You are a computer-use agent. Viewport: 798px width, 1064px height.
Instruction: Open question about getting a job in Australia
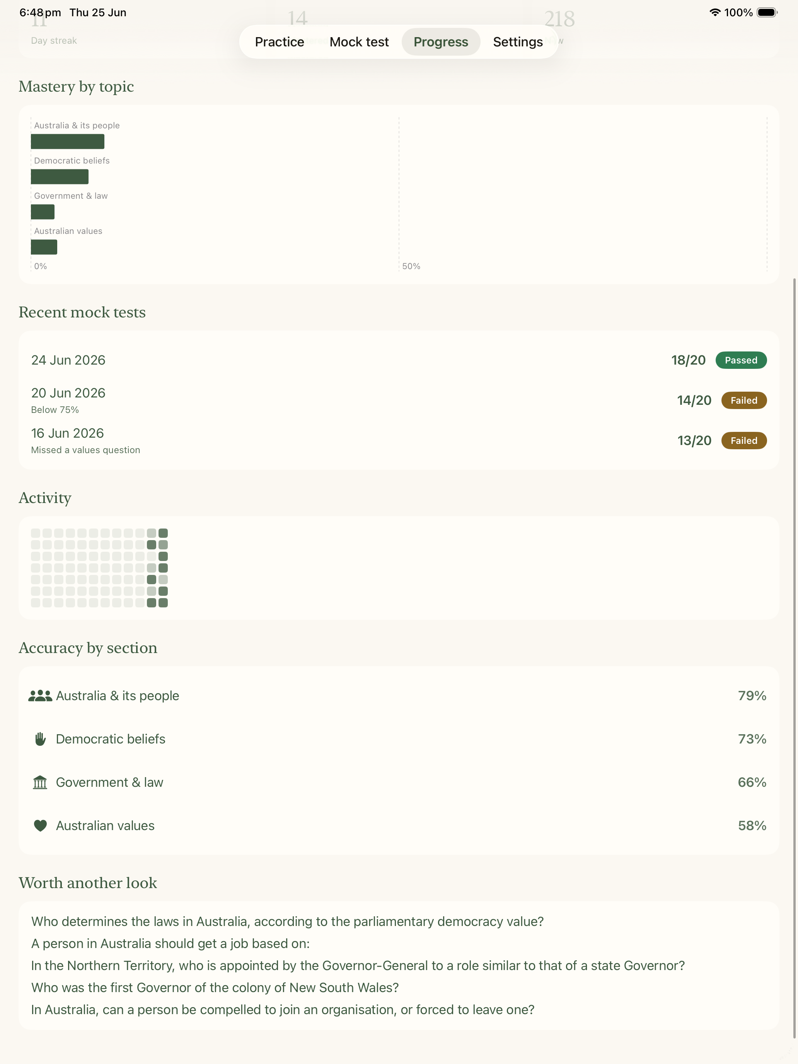point(170,943)
